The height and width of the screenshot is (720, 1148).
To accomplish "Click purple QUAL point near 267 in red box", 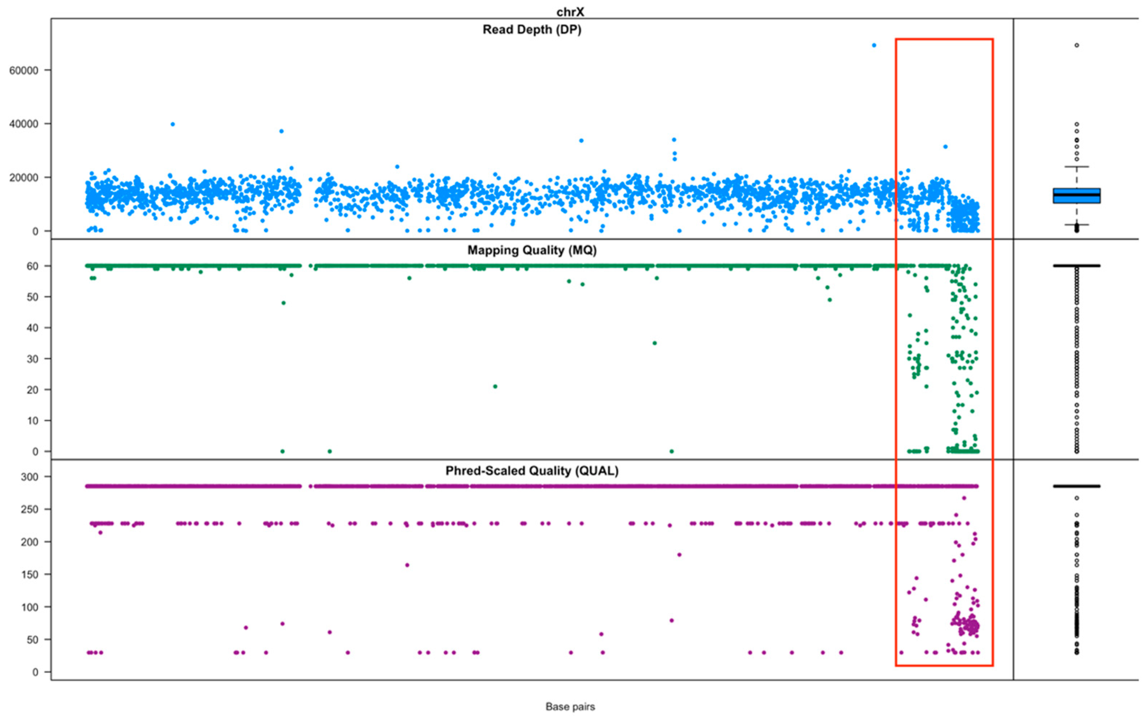I will 964,498.
